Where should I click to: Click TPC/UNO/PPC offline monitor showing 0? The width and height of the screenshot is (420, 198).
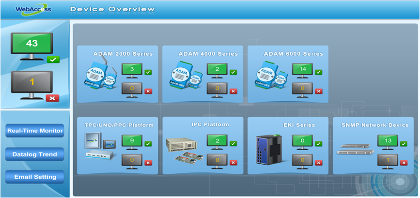[132, 162]
